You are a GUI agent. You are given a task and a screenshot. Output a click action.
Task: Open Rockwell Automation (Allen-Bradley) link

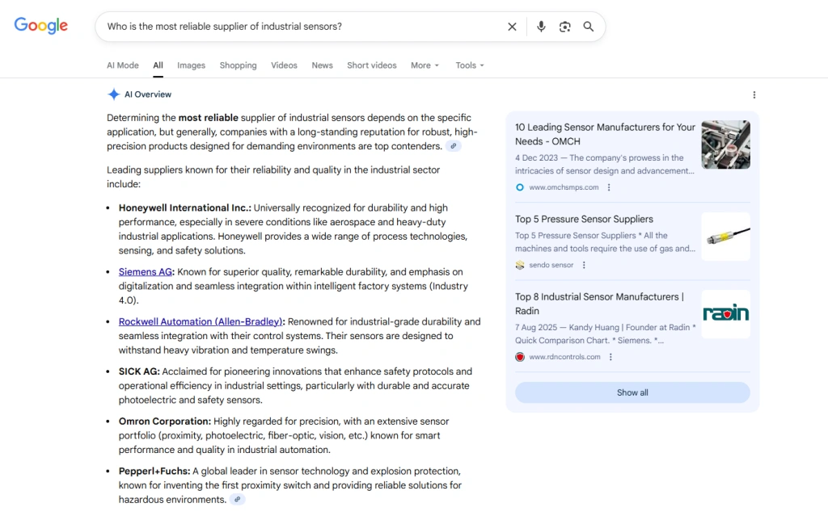[201, 321]
